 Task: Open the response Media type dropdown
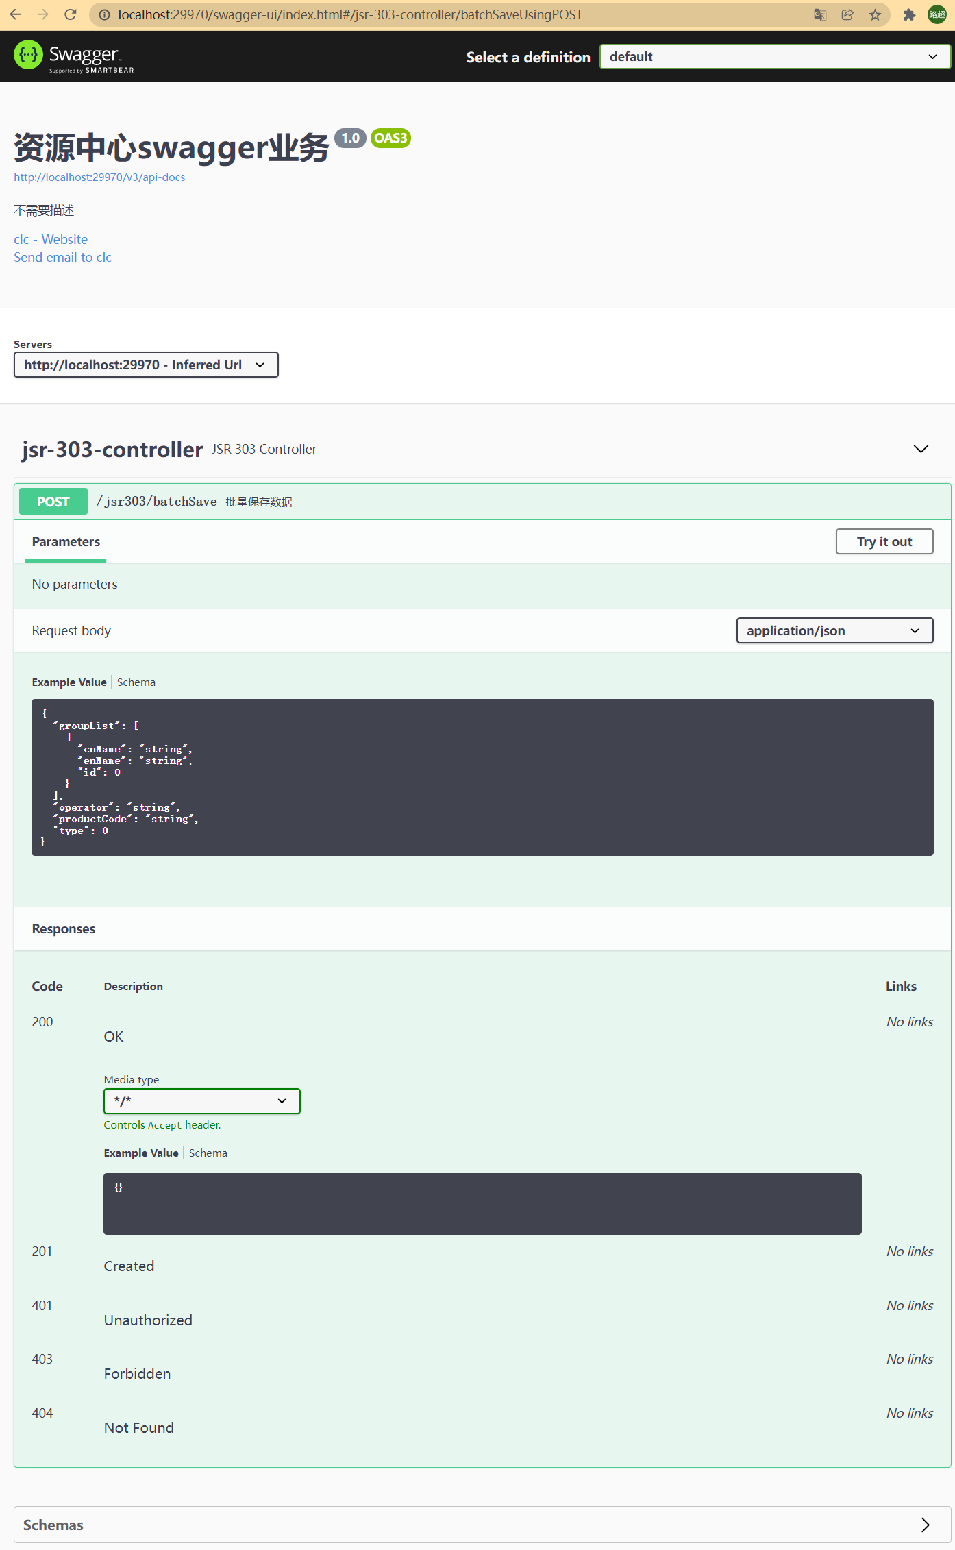[201, 1101]
